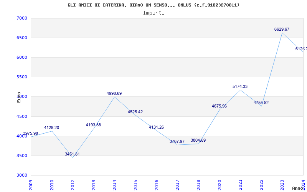Click the 2020 x-axis year label
Image resolution: width=307 pixels, height=192 pixels.
click(220, 185)
